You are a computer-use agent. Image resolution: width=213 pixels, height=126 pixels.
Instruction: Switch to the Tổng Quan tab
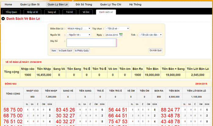tap(12, 12)
